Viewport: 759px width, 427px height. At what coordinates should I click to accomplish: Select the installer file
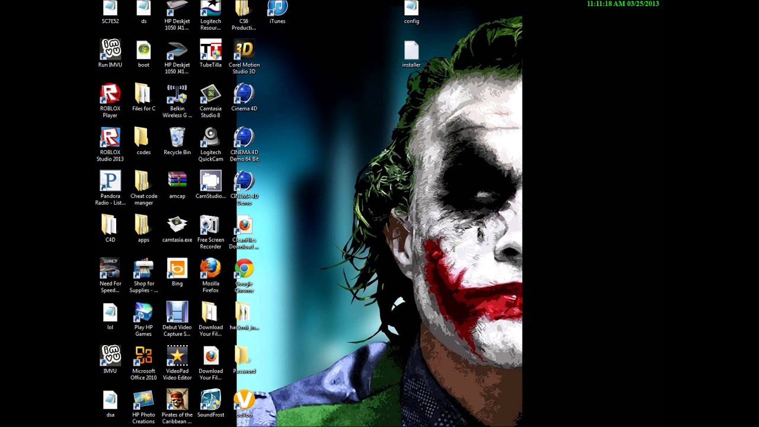(x=412, y=53)
